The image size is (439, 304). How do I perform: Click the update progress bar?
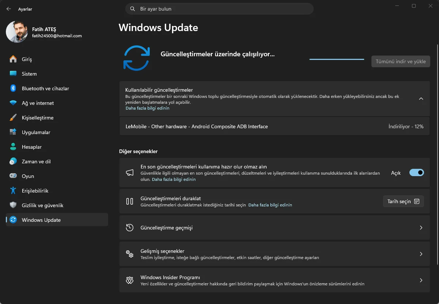(337, 59)
